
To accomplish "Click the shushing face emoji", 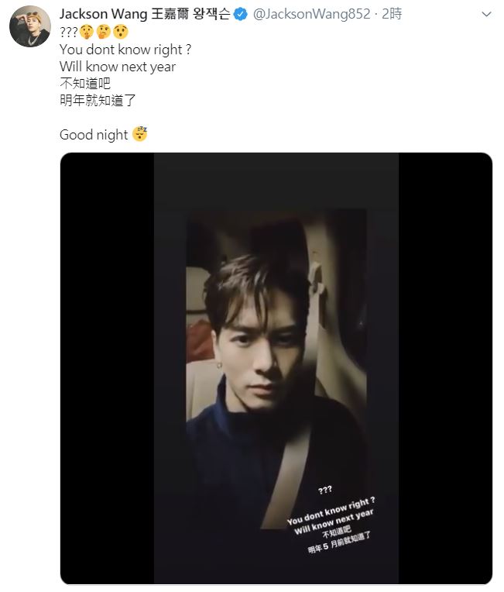I will point(86,32).
